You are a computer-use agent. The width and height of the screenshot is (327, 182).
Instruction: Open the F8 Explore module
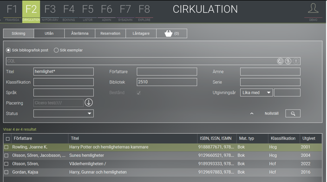(144, 12)
